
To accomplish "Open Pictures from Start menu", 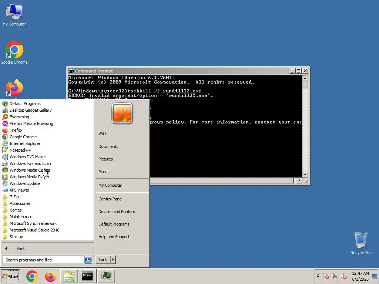I will [x=105, y=159].
